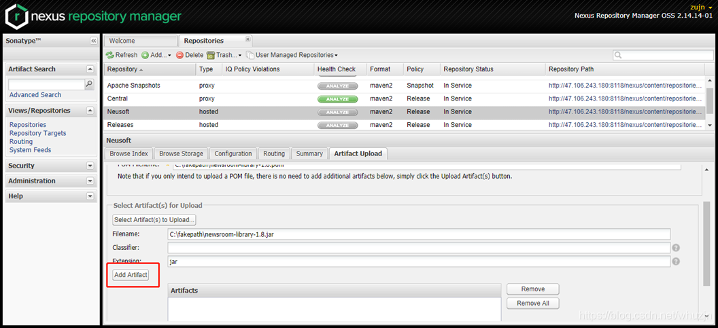Open the Summary tab
Image resolution: width=718 pixels, height=328 pixels.
pos(309,153)
